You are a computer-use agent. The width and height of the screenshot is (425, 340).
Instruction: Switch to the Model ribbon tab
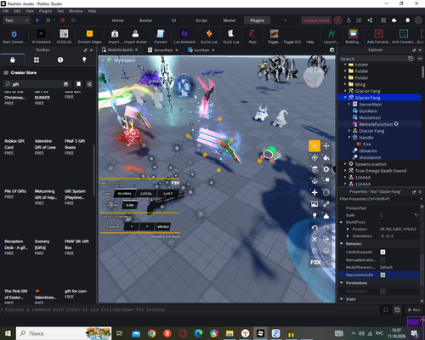[x=229, y=20]
